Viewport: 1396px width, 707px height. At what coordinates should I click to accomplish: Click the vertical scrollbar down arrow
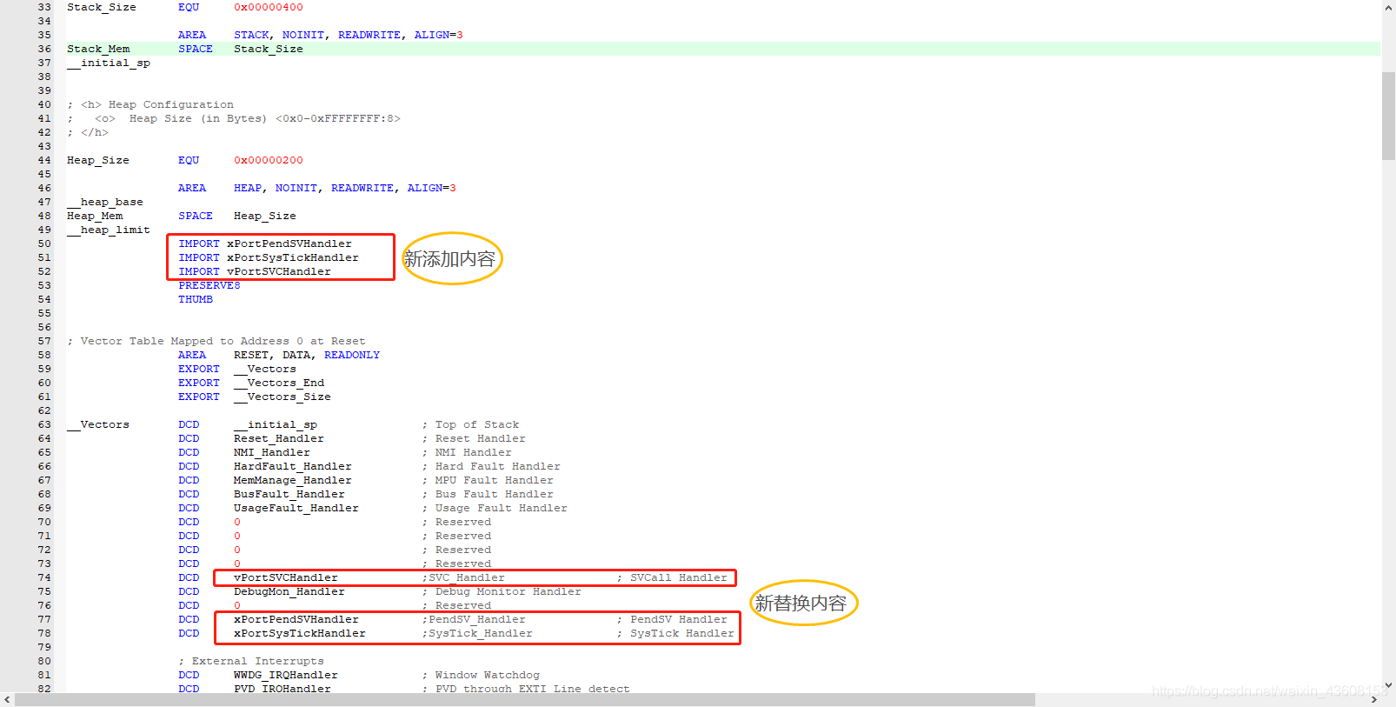point(1388,685)
